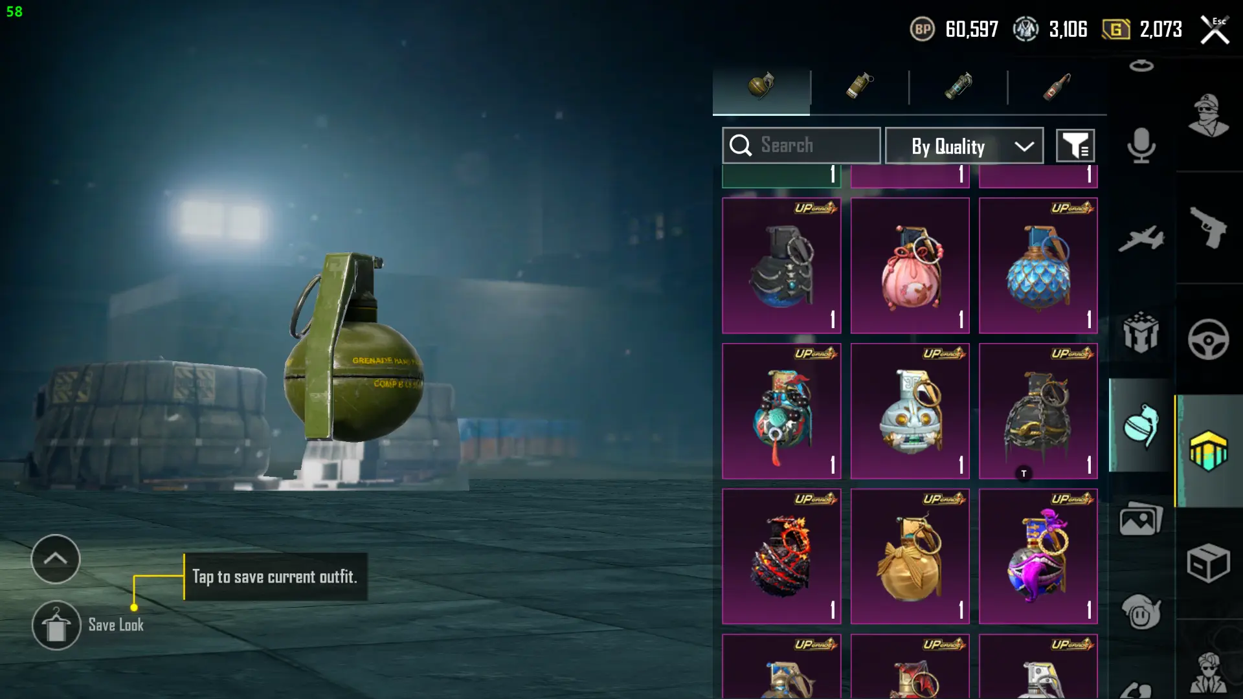Select the blue scaled egg grenade skin

pos(1038,265)
